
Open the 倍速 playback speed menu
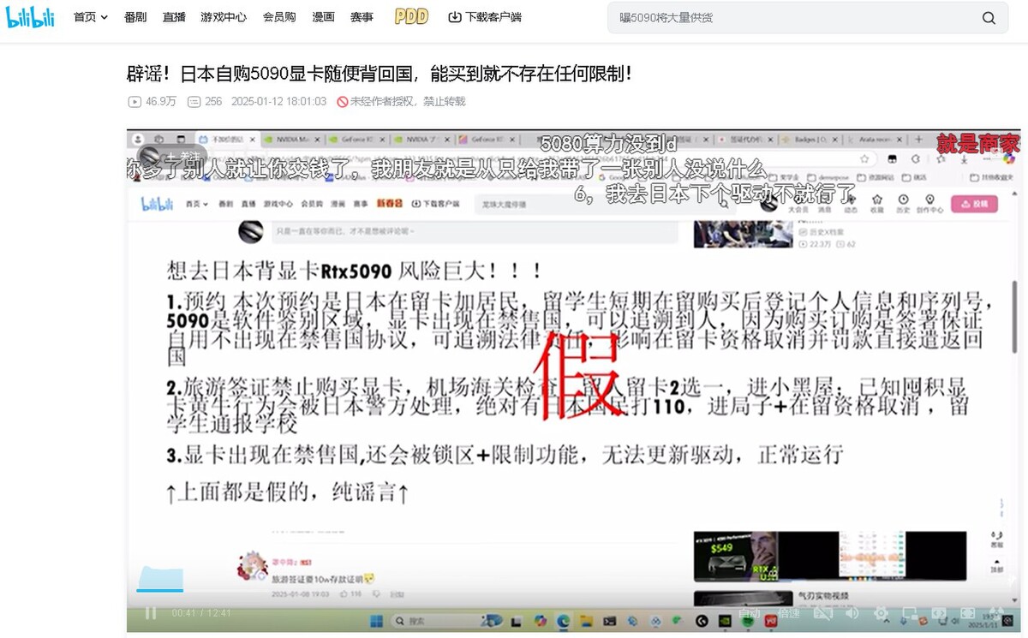tap(789, 613)
